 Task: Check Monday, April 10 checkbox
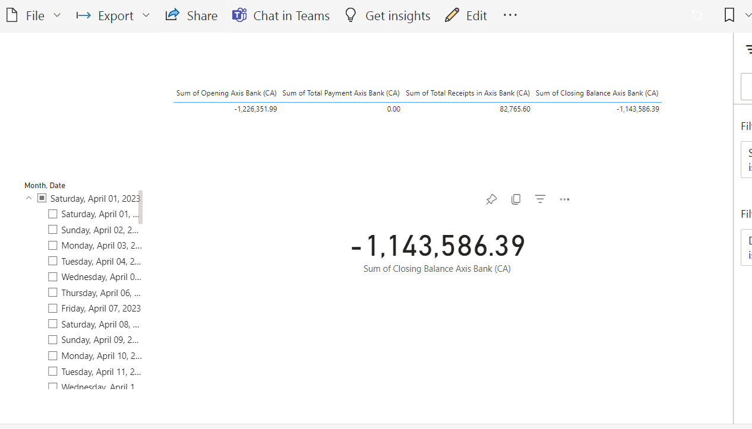click(53, 356)
